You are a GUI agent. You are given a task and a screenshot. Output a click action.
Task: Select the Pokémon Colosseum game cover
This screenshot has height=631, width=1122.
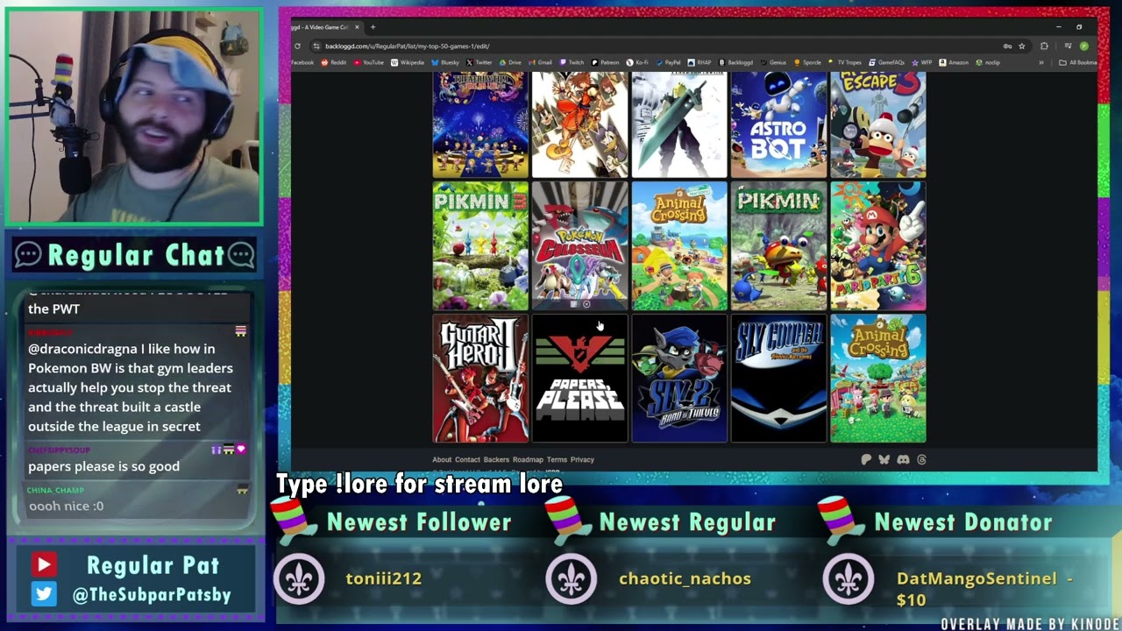(x=579, y=246)
